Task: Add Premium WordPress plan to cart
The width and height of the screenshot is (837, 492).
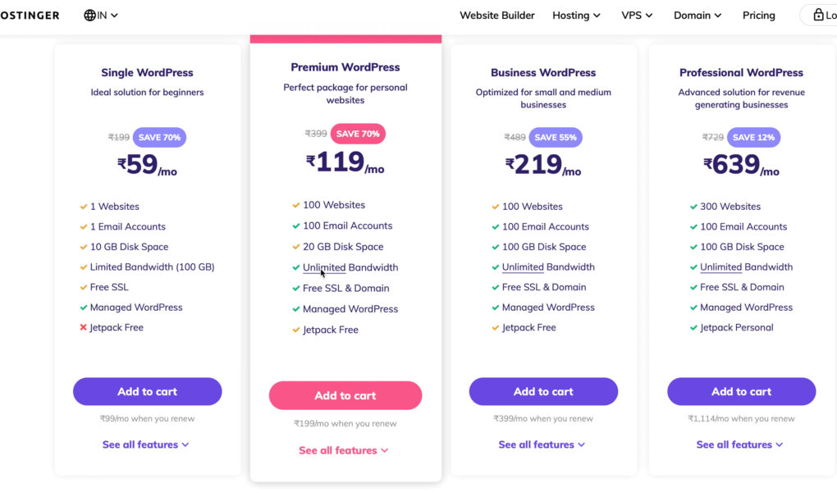Action: (345, 395)
